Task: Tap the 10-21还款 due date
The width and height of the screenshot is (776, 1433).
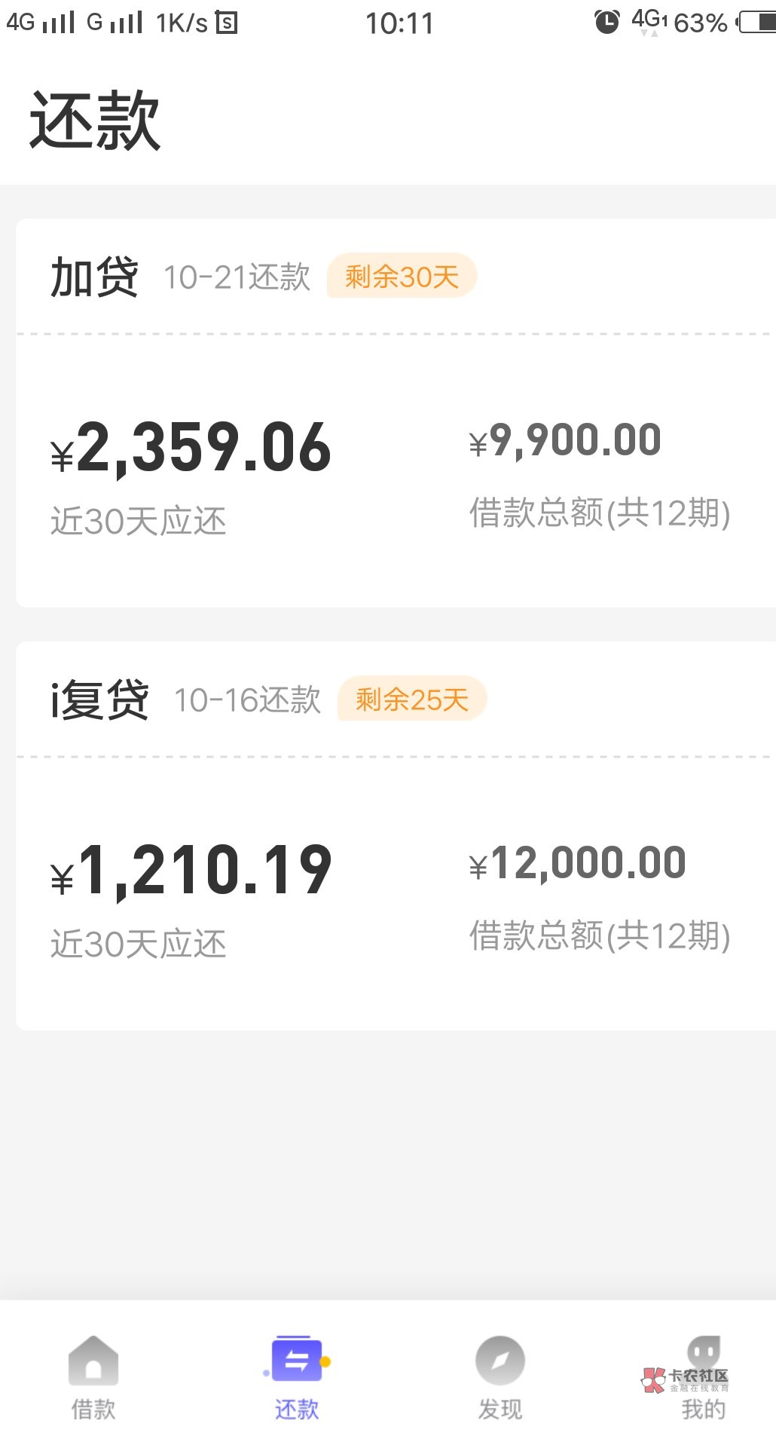Action: [x=237, y=277]
